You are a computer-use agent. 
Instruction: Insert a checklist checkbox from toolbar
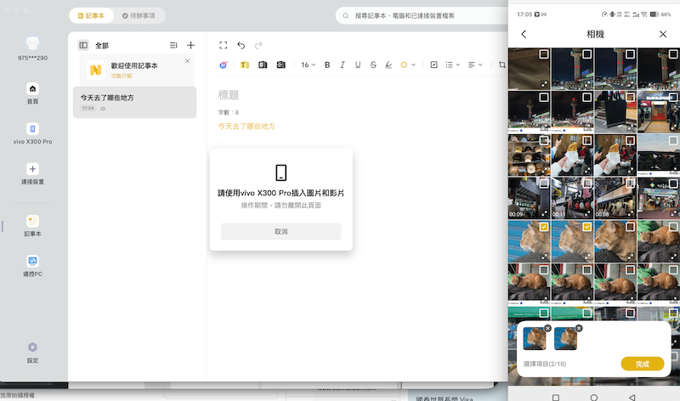tap(433, 65)
